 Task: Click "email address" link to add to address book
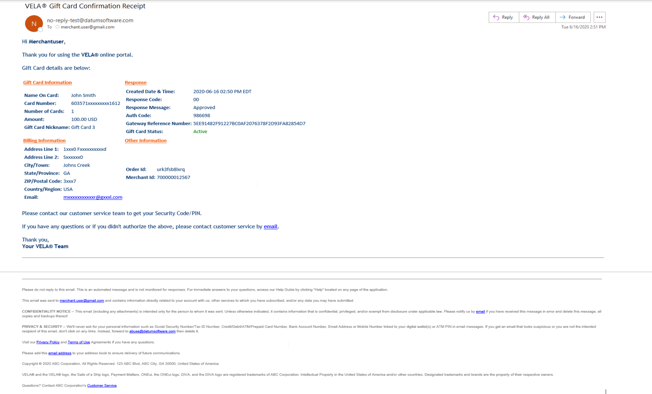(60, 353)
